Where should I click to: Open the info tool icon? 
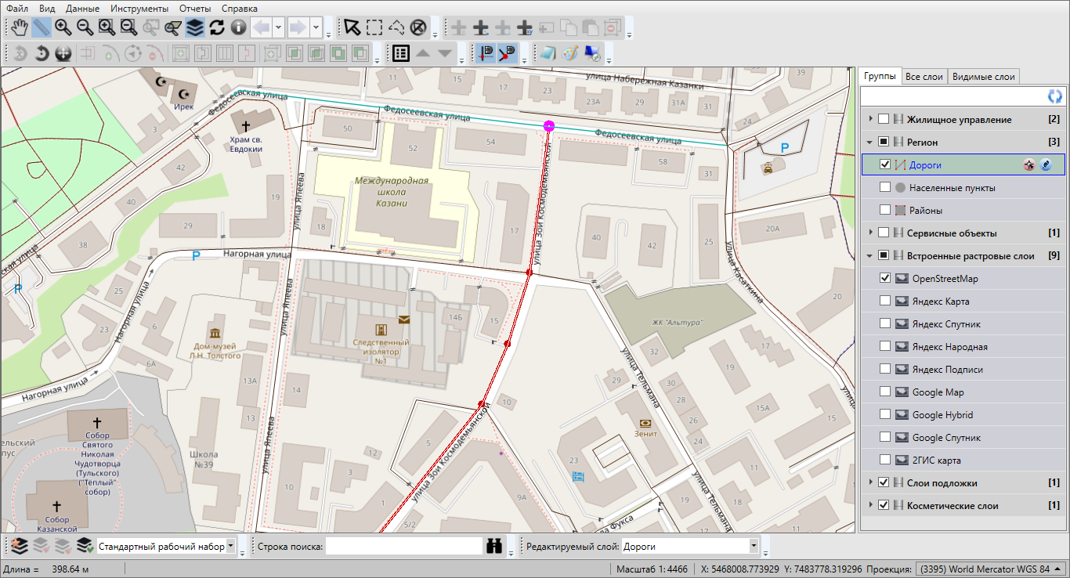coord(239,27)
